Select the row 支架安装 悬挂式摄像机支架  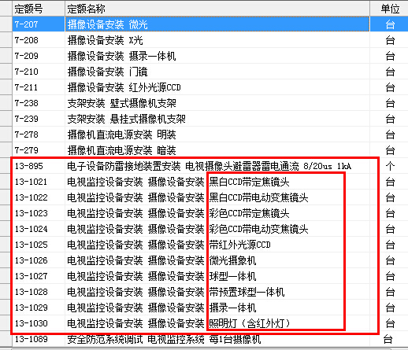(x=217, y=119)
